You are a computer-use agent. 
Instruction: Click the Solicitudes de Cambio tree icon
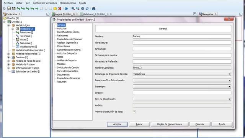(x=13, y=72)
